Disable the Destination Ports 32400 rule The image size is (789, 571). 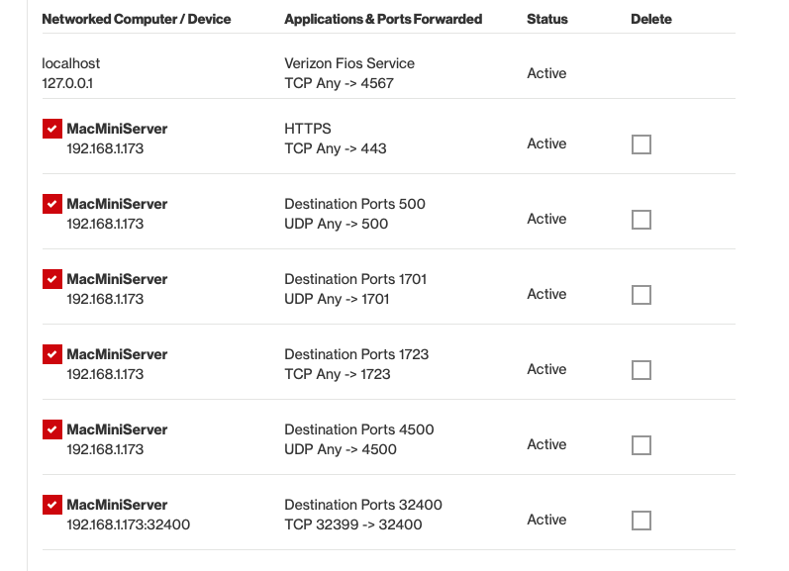click(52, 505)
